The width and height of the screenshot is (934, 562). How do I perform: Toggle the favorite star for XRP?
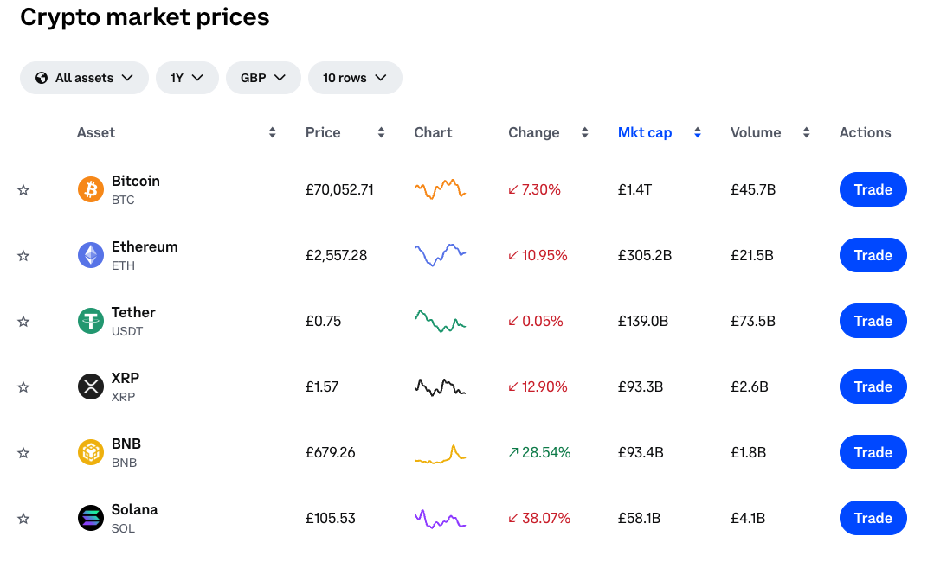click(x=23, y=386)
